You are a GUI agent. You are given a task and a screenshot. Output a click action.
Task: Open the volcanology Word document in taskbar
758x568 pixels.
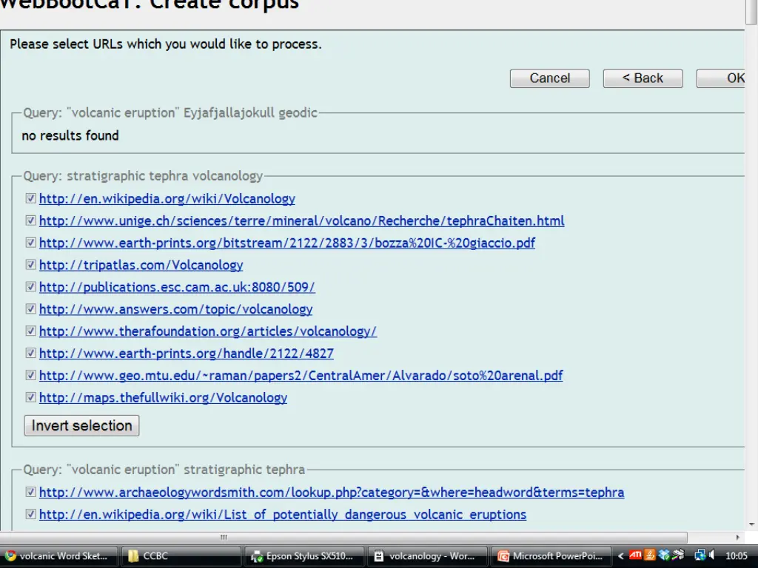(x=429, y=556)
